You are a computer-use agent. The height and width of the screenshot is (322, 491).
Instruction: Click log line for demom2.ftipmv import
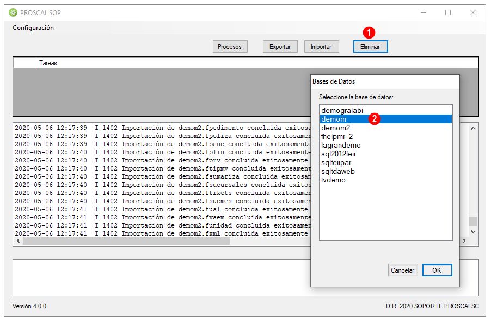pyautogui.click(x=163, y=168)
